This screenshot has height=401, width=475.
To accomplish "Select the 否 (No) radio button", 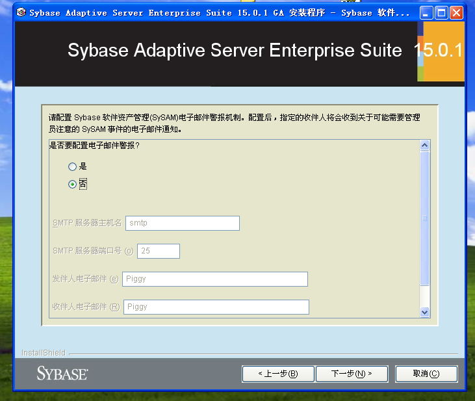I will tap(72, 184).
